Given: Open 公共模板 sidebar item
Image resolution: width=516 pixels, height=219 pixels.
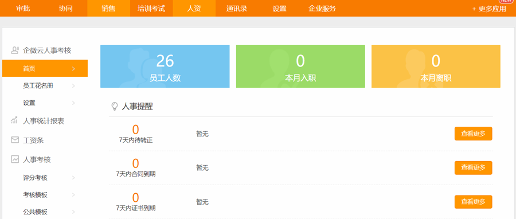Looking at the screenshot, I should click(35, 212).
